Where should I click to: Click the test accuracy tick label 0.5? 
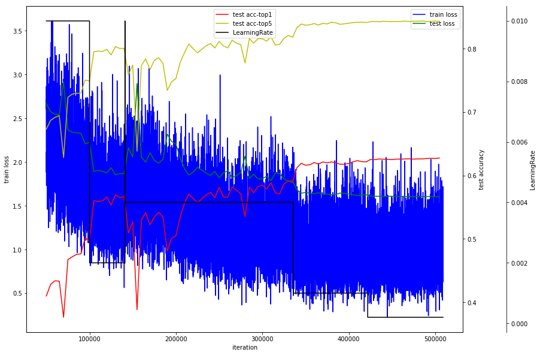(472, 239)
